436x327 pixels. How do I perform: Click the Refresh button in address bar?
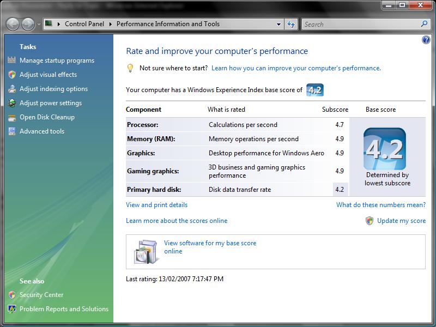click(291, 24)
